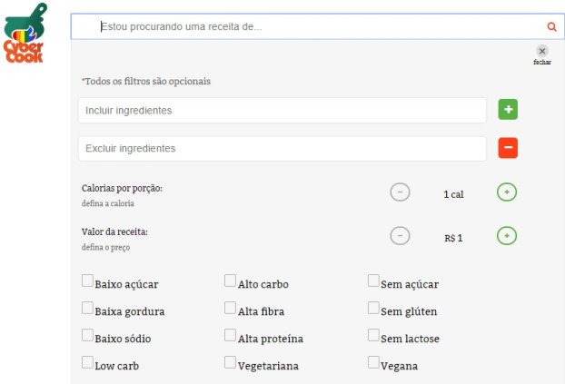This screenshot has width=565, height=384.
Task: Tick the Sem glúten option
Action: coord(374,309)
